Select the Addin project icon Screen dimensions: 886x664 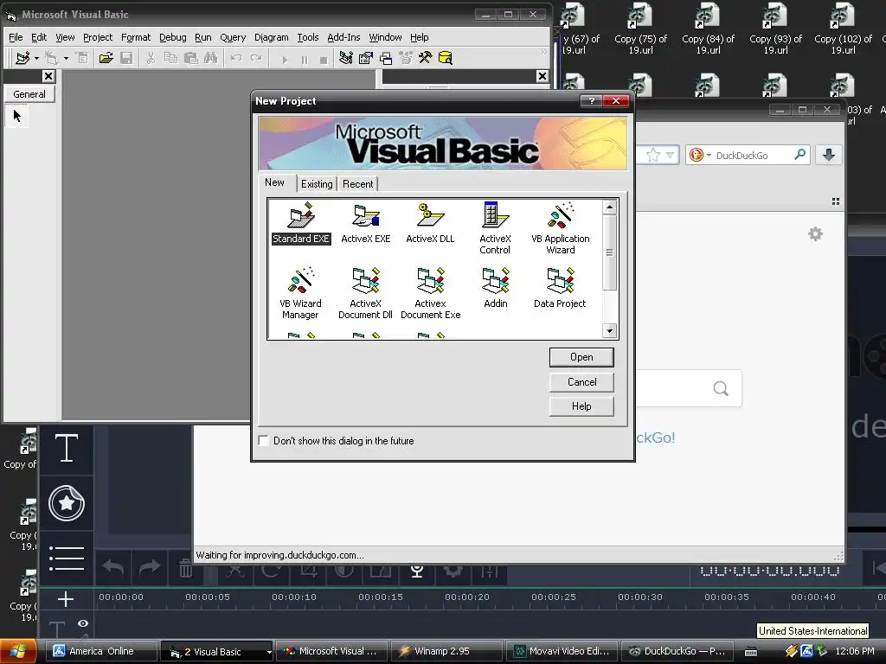click(x=495, y=281)
